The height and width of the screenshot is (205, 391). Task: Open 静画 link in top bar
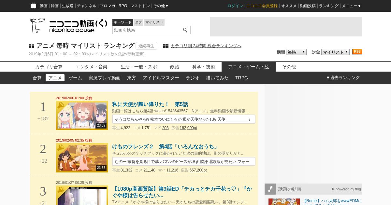click(x=55, y=6)
